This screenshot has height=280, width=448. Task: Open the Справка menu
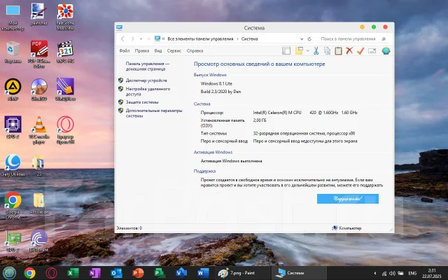pos(195,50)
